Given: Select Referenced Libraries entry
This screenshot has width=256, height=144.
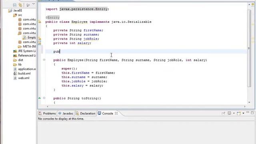Looking at the screenshot, I should coord(27,56).
